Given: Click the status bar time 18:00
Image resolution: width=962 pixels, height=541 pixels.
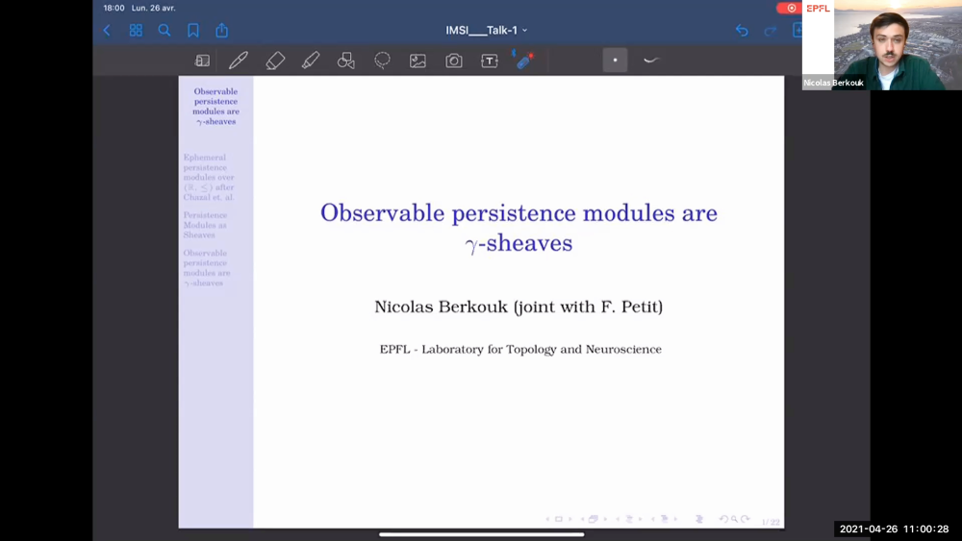Looking at the screenshot, I should (114, 8).
